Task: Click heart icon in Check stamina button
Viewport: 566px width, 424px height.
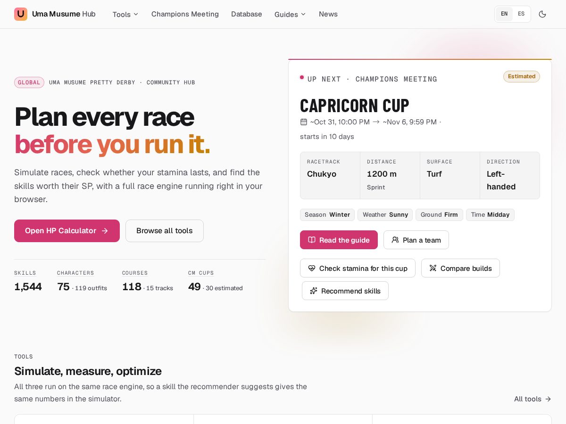Action: 312,268
